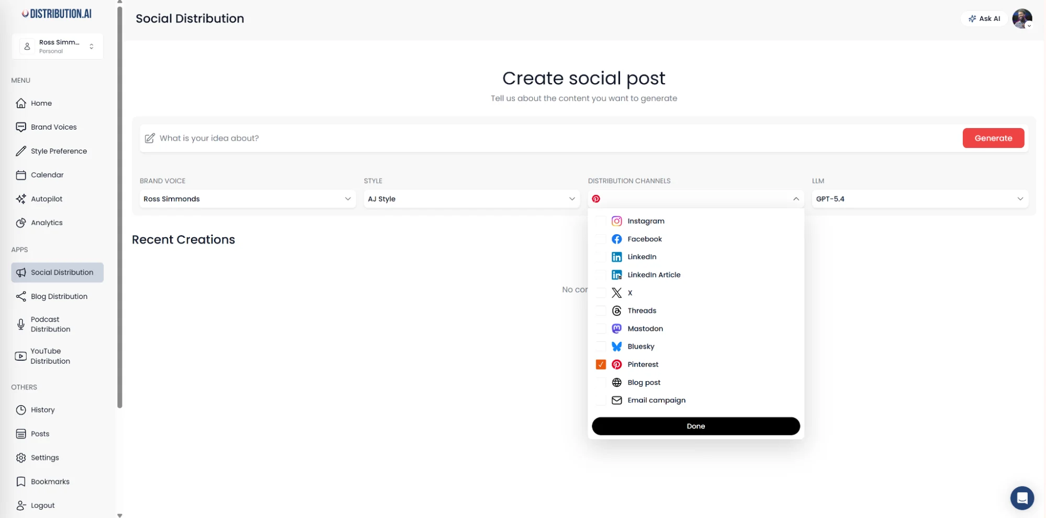This screenshot has width=1046, height=518.
Task: Click the red Generate button
Action: 993,138
